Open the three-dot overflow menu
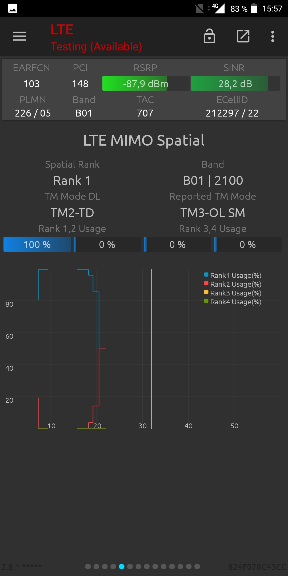288x576 pixels. pyautogui.click(x=273, y=36)
